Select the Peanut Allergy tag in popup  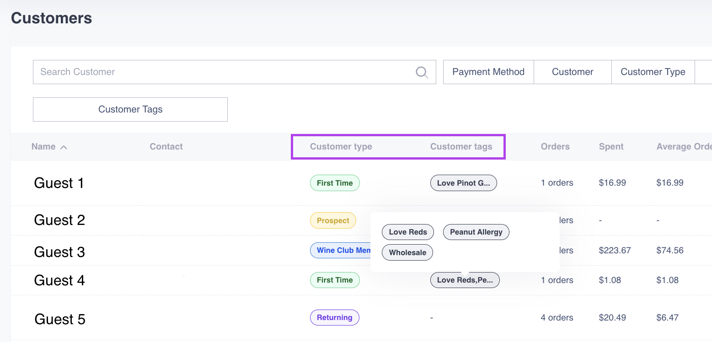tap(476, 232)
